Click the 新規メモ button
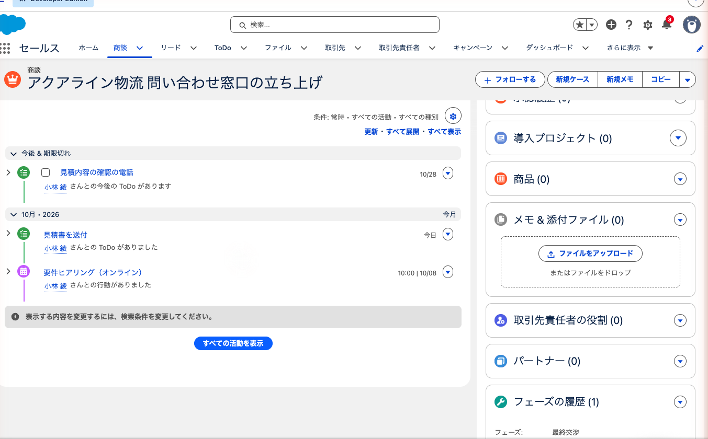This screenshot has height=439, width=708. click(x=620, y=80)
